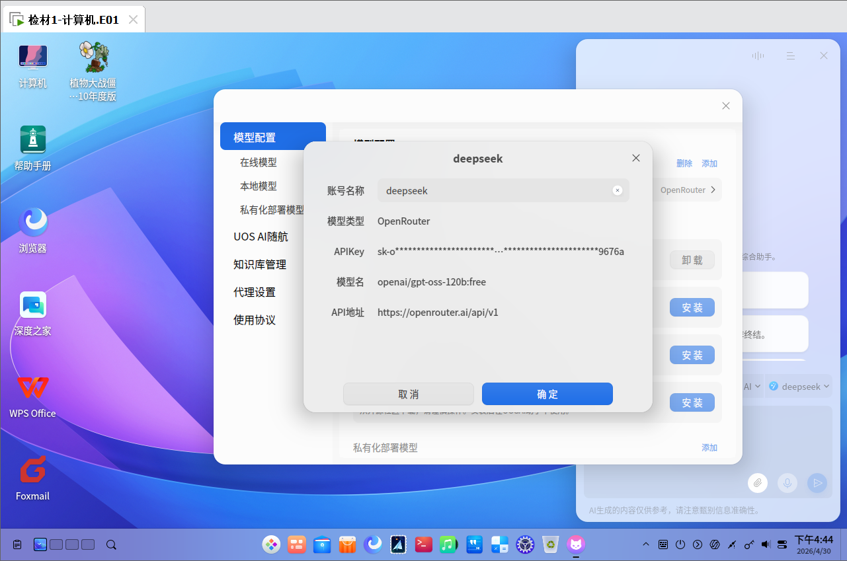Click the on-screen keyboard tray icon

663,545
